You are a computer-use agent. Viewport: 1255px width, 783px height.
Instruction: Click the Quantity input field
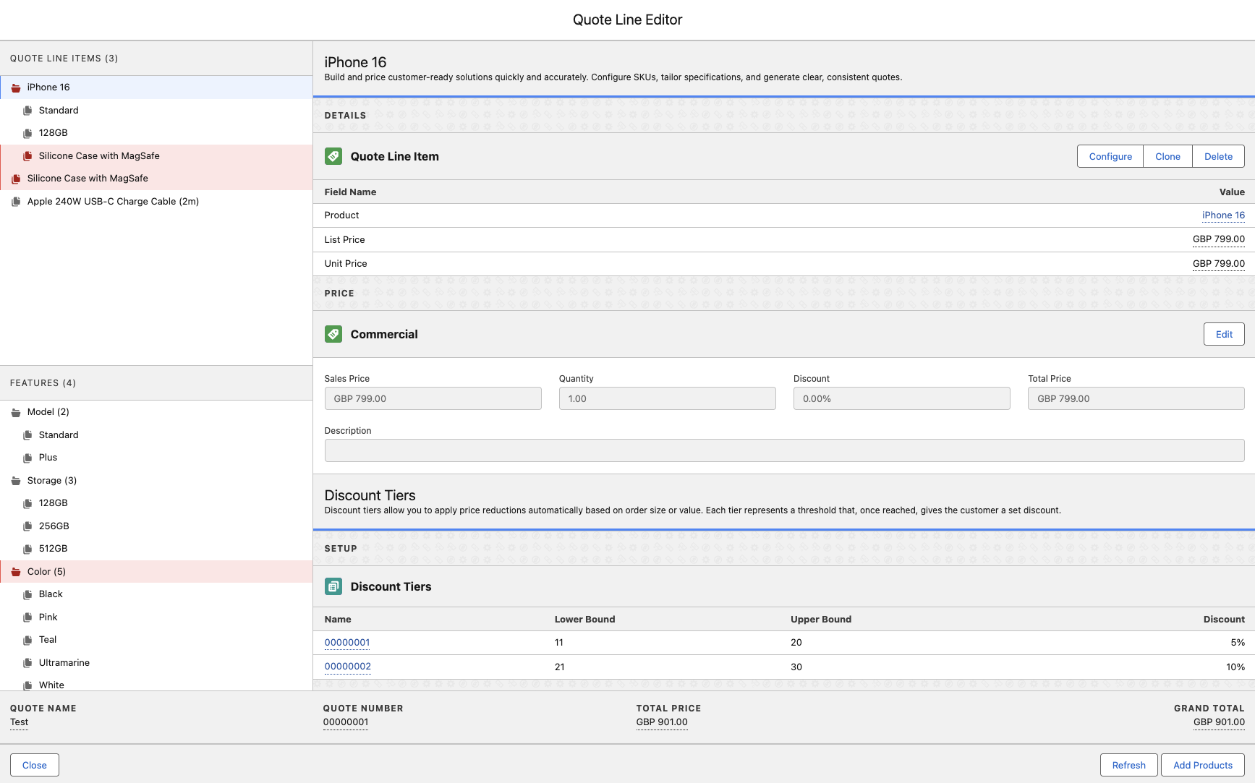pyautogui.click(x=667, y=398)
